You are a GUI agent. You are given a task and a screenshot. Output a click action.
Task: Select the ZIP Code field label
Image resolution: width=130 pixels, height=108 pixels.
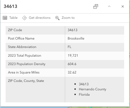[15, 30]
